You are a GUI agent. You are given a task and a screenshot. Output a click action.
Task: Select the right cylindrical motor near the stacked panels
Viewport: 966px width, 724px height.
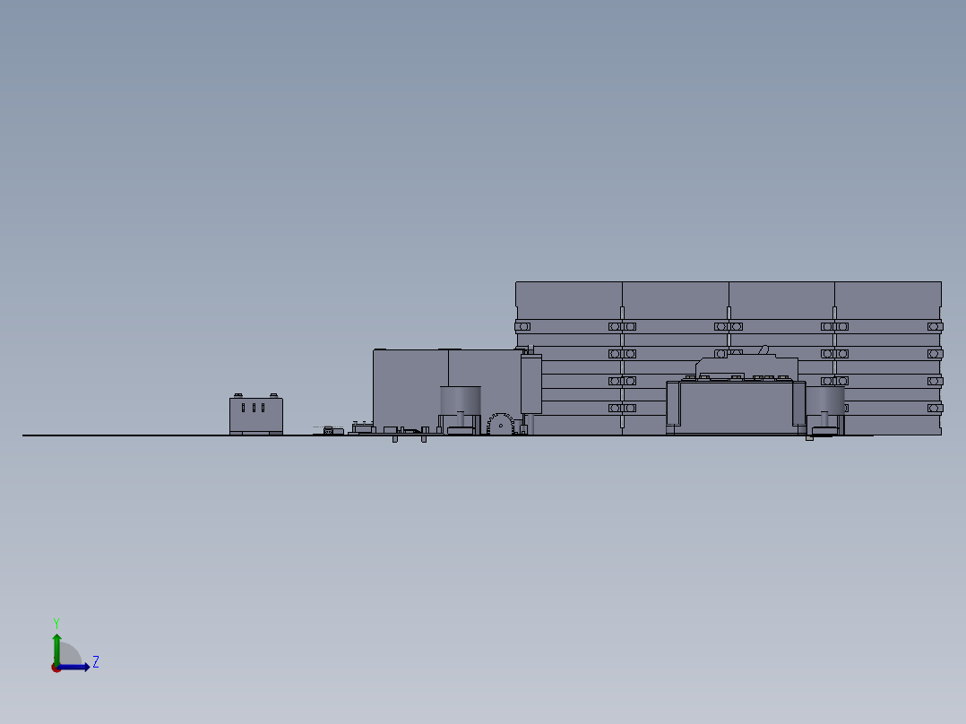(825, 401)
